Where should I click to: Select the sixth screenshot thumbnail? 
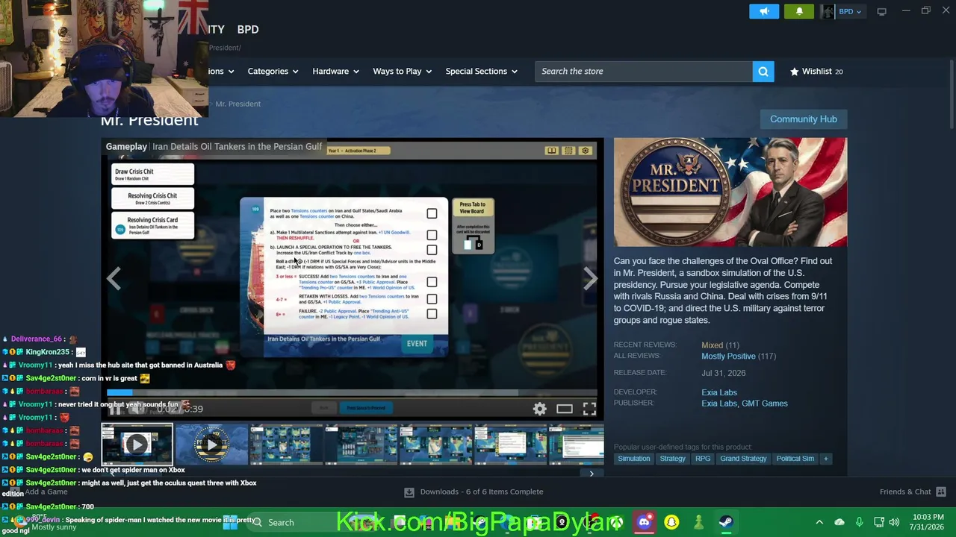pos(511,445)
